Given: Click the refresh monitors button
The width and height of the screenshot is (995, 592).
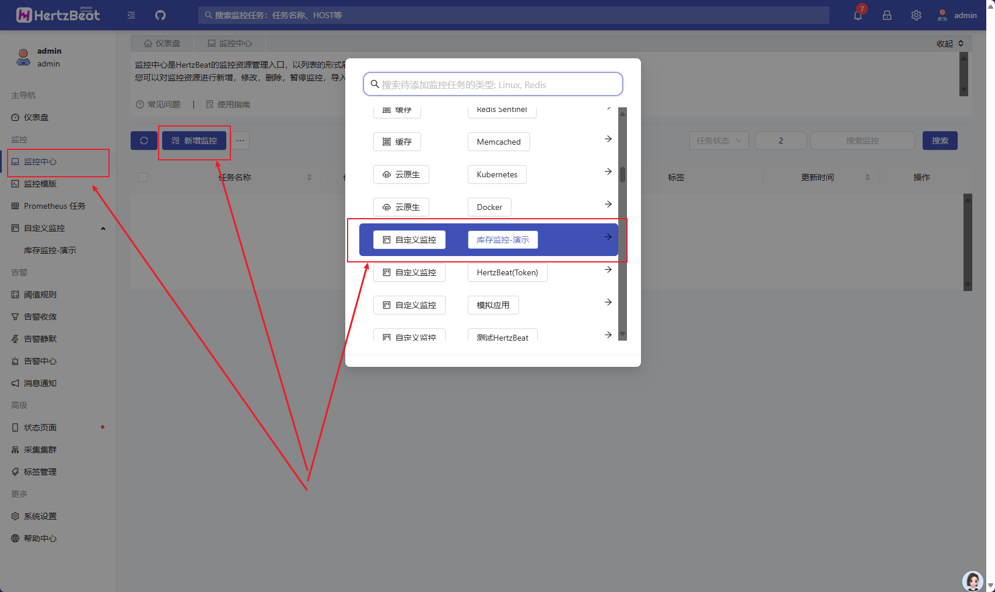Looking at the screenshot, I should coord(143,141).
